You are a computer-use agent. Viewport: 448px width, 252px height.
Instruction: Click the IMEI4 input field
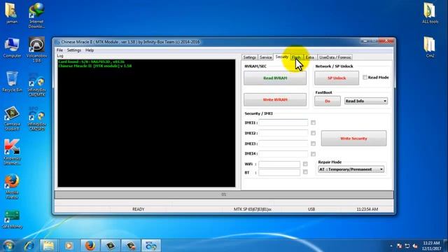tap(283, 154)
